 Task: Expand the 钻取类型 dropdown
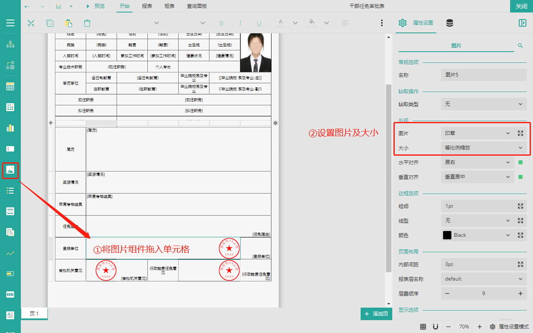tap(483, 104)
